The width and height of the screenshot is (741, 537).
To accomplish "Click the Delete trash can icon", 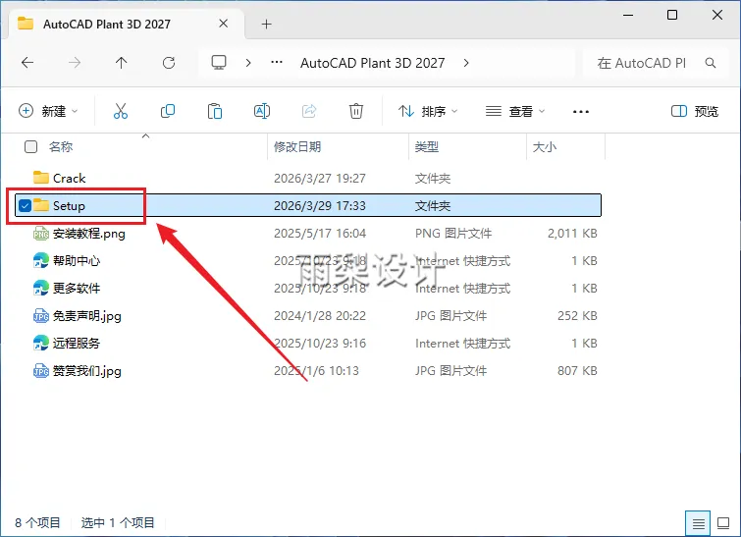I will [356, 111].
